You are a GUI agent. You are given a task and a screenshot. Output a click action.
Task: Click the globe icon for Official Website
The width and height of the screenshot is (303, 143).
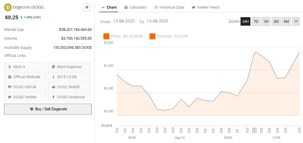(x=10, y=77)
